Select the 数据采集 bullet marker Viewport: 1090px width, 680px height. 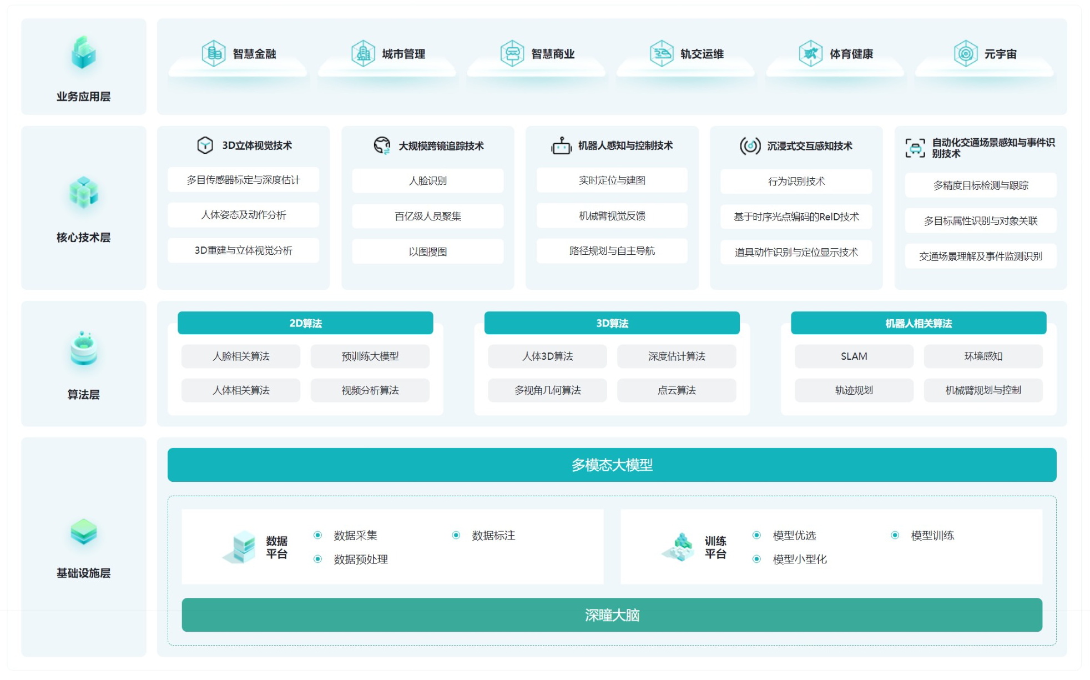(x=317, y=535)
